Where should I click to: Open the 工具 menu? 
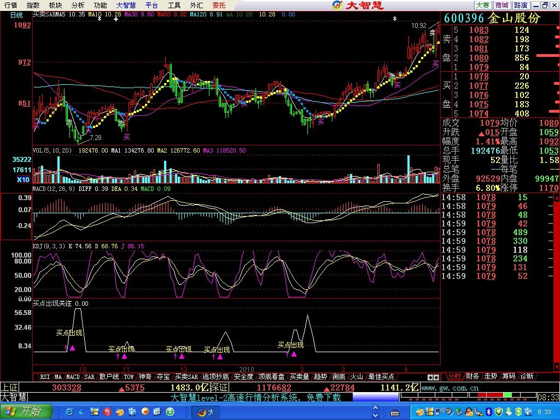[x=174, y=5]
